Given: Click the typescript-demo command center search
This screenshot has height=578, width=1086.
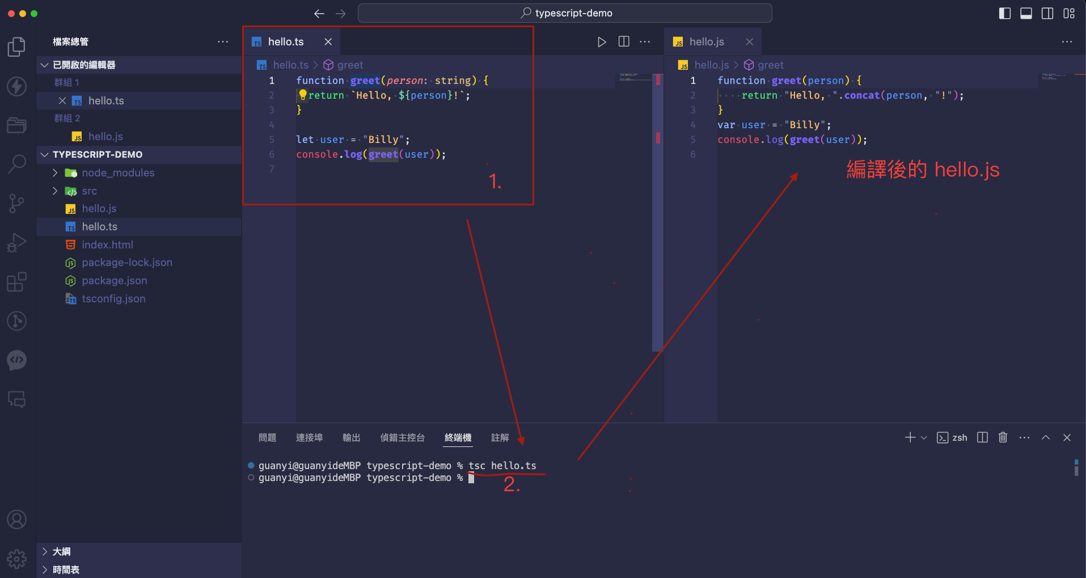Looking at the screenshot, I should coord(565,13).
